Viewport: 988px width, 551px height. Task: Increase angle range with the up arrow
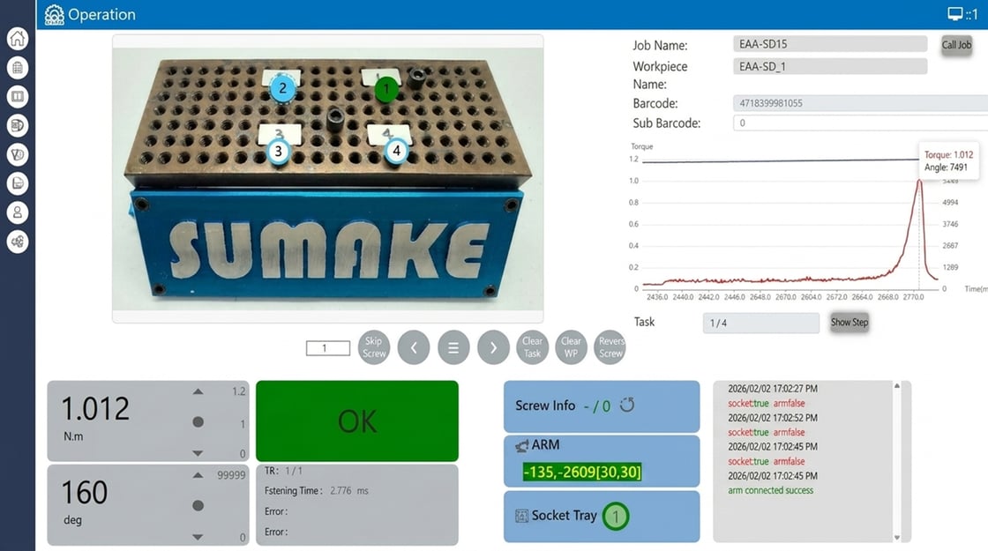click(x=198, y=475)
